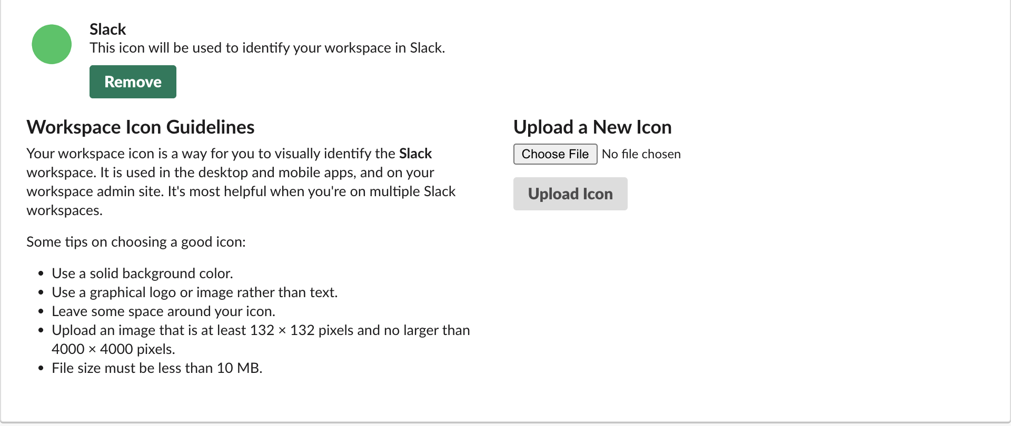Click "Use a graphical logo" tip
This screenshot has width=1011, height=426.
195,292
